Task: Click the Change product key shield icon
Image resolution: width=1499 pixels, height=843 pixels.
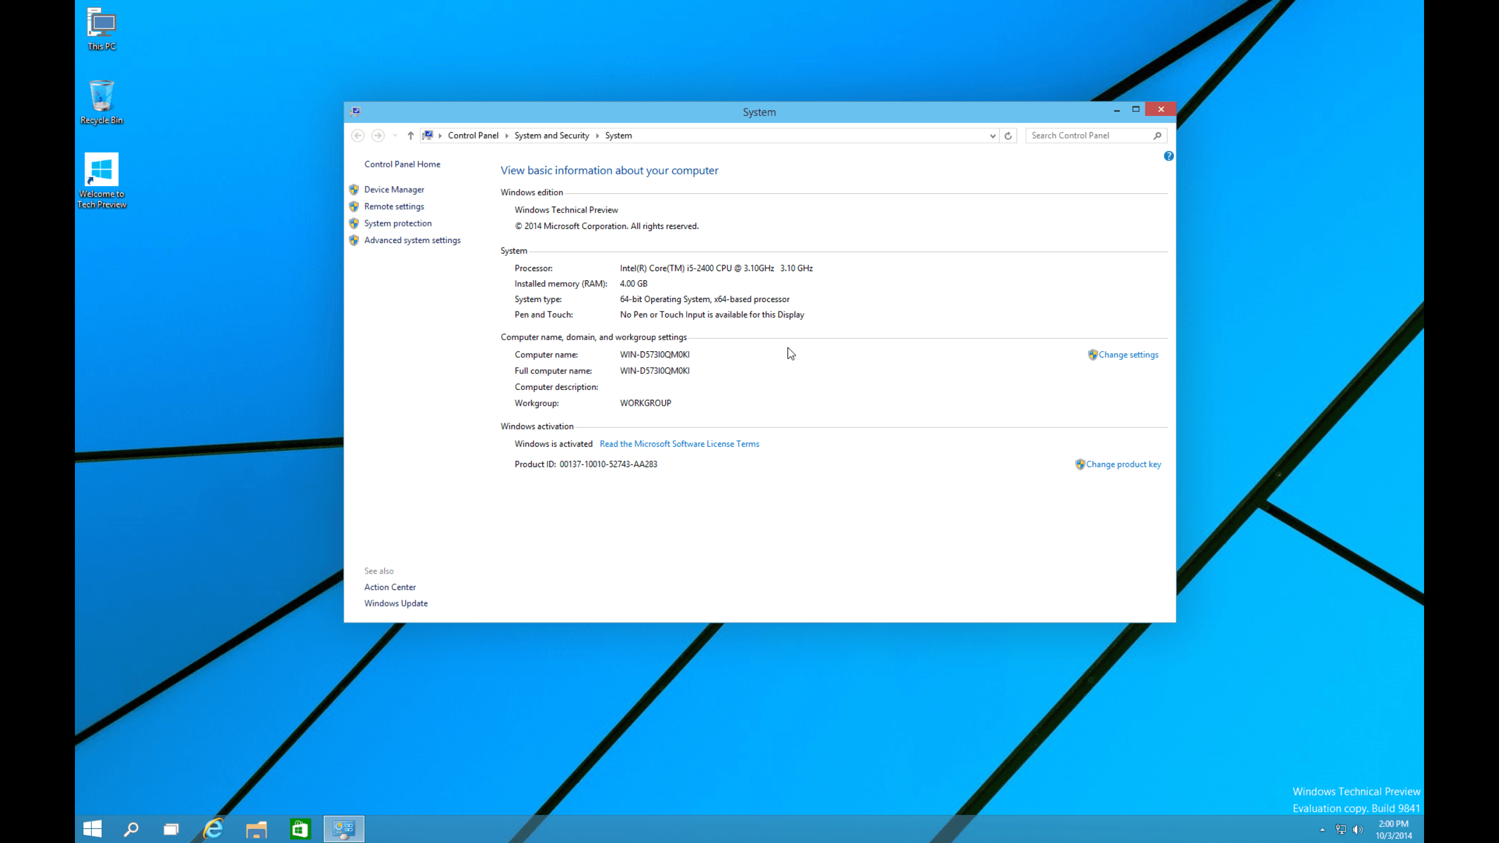Action: [1080, 464]
